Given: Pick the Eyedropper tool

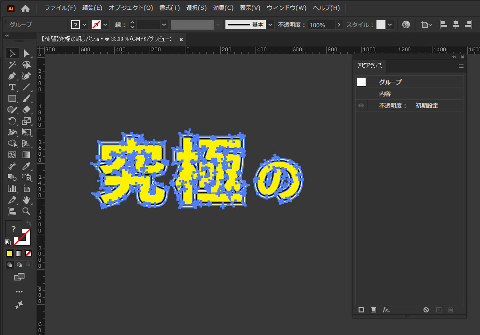Looking at the screenshot, I should tap(27, 166).
